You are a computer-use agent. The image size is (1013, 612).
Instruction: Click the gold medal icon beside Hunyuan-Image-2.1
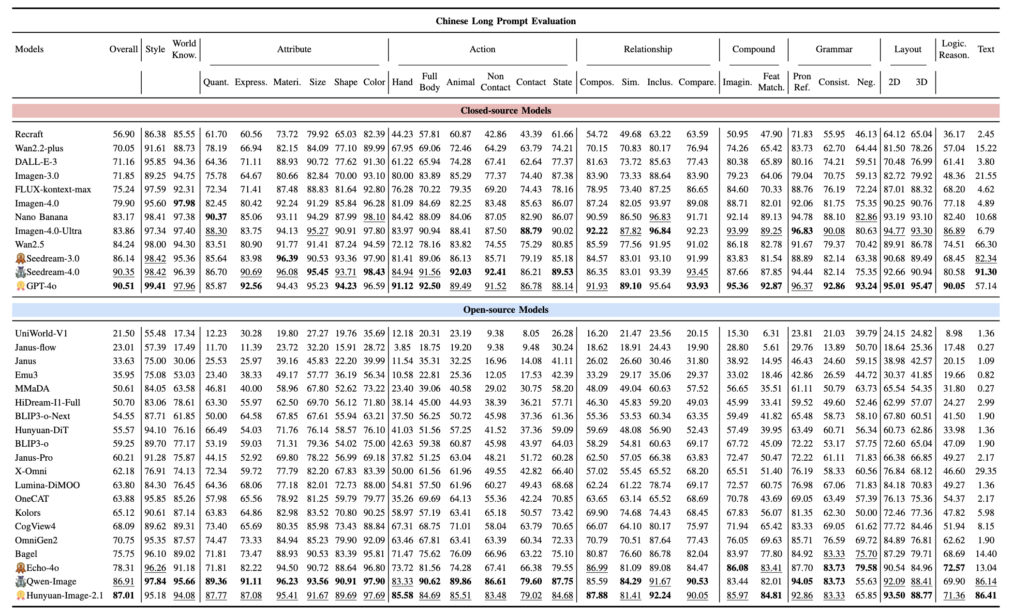pyautogui.click(x=20, y=596)
